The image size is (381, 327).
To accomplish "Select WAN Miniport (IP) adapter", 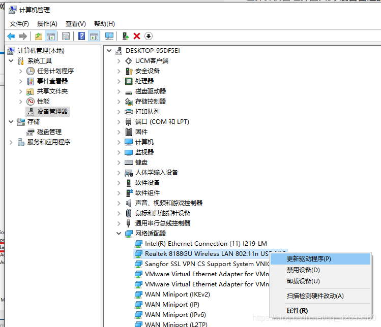I will coord(172,305).
